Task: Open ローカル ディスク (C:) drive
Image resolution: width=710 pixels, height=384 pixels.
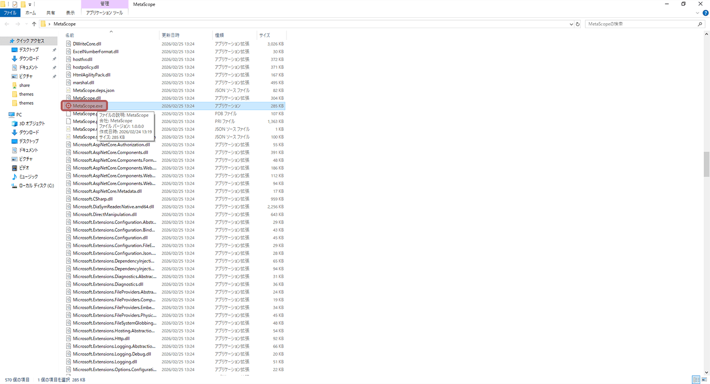Action: coord(36,186)
